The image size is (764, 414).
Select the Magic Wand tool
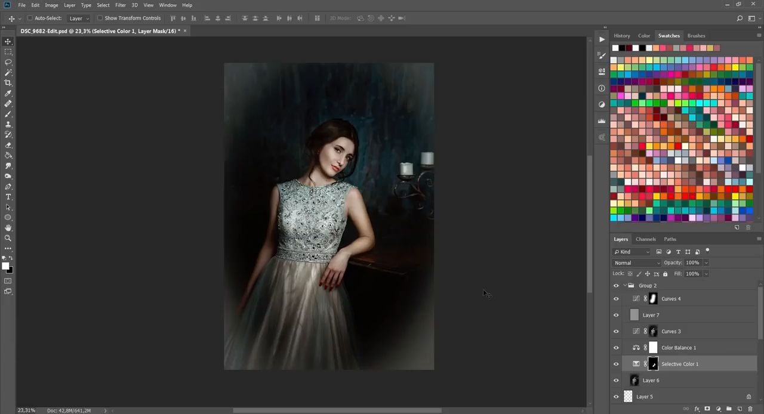pos(8,72)
